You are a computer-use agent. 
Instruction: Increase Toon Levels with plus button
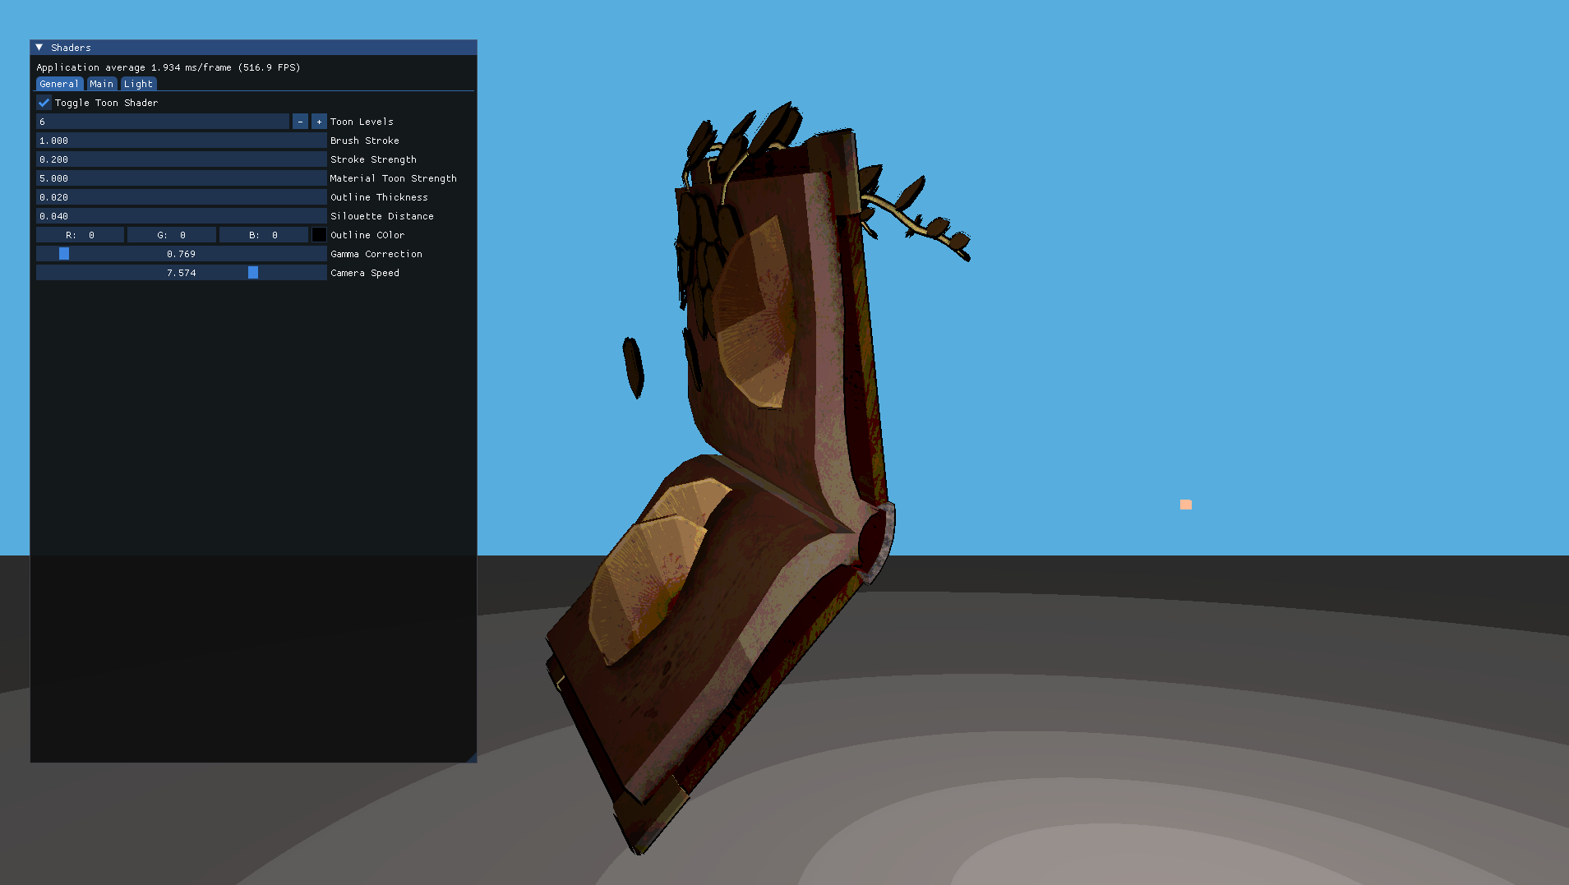pyautogui.click(x=319, y=122)
